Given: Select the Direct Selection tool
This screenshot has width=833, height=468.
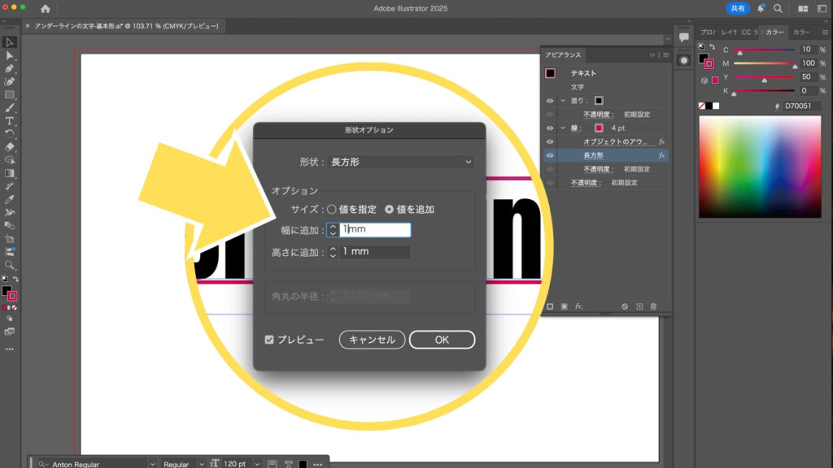Looking at the screenshot, I should (x=10, y=55).
